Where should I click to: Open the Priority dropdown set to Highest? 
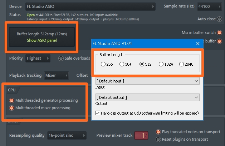point(38,58)
